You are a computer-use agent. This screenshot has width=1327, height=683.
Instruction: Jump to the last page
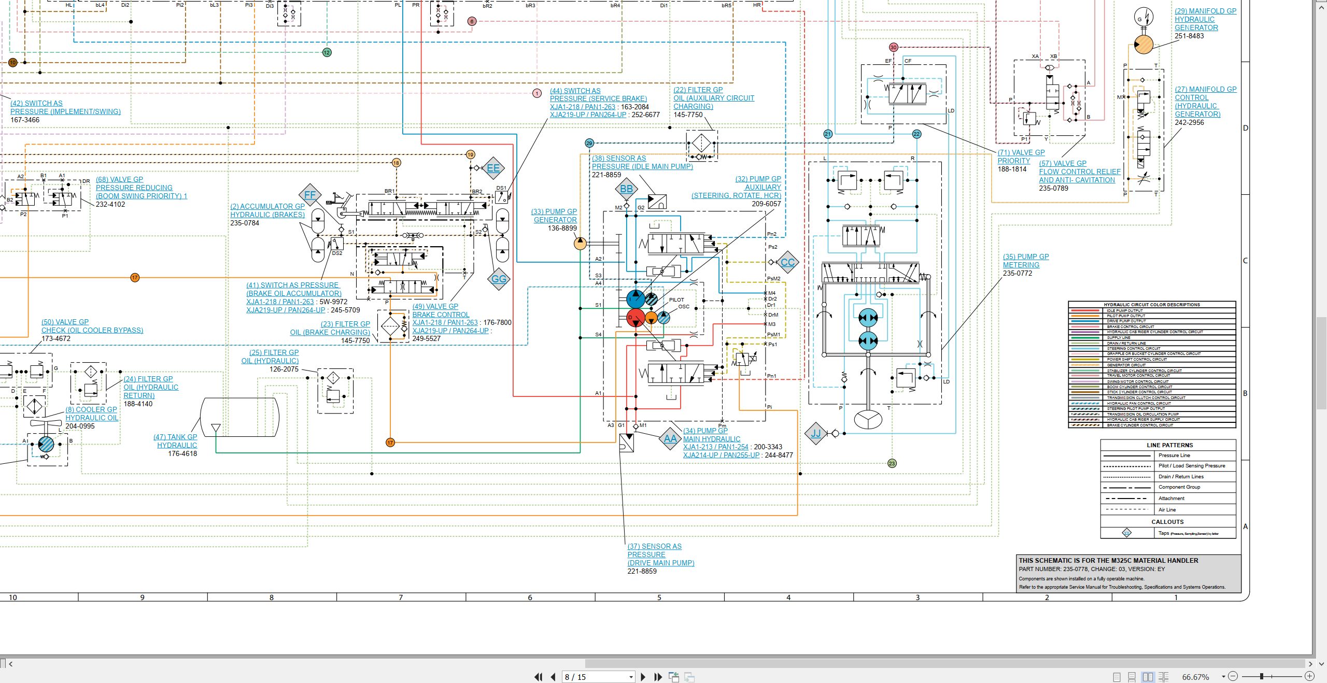coord(658,677)
